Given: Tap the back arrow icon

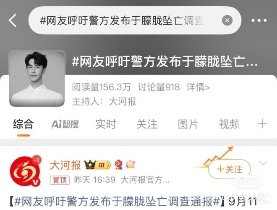Looking at the screenshot, I should click(x=13, y=20).
